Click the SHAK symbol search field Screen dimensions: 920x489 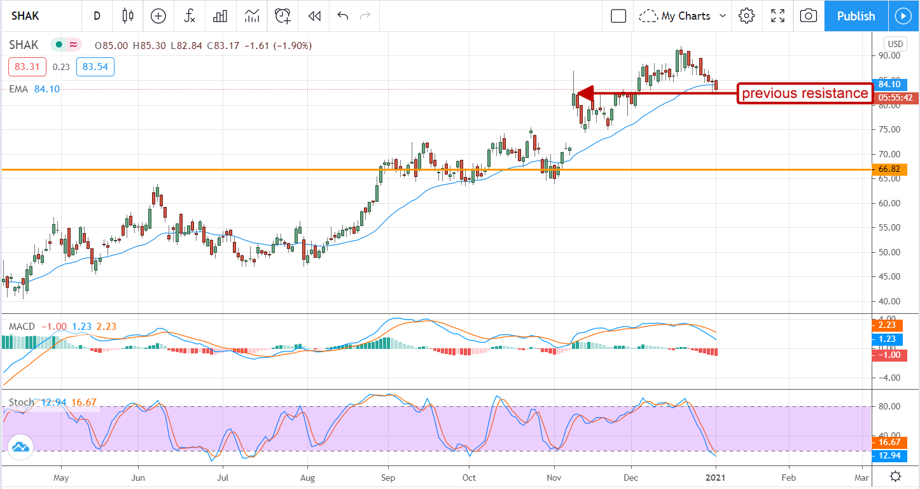tap(38, 16)
